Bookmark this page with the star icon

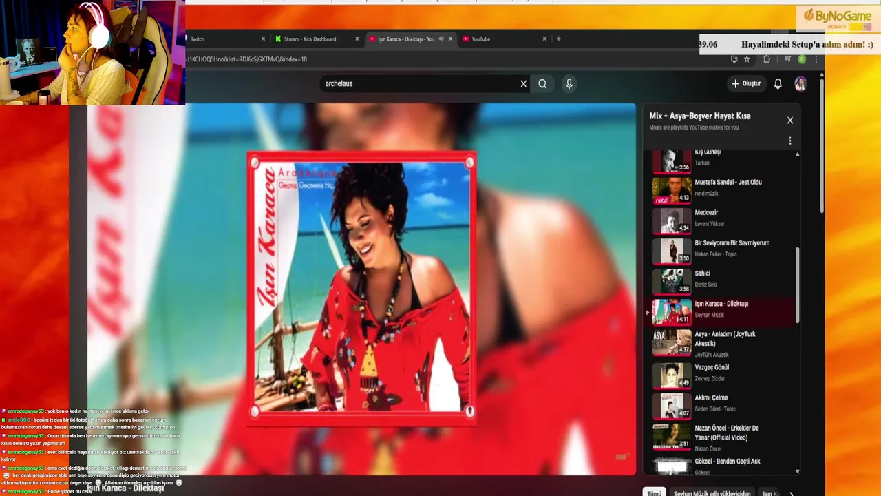point(747,59)
